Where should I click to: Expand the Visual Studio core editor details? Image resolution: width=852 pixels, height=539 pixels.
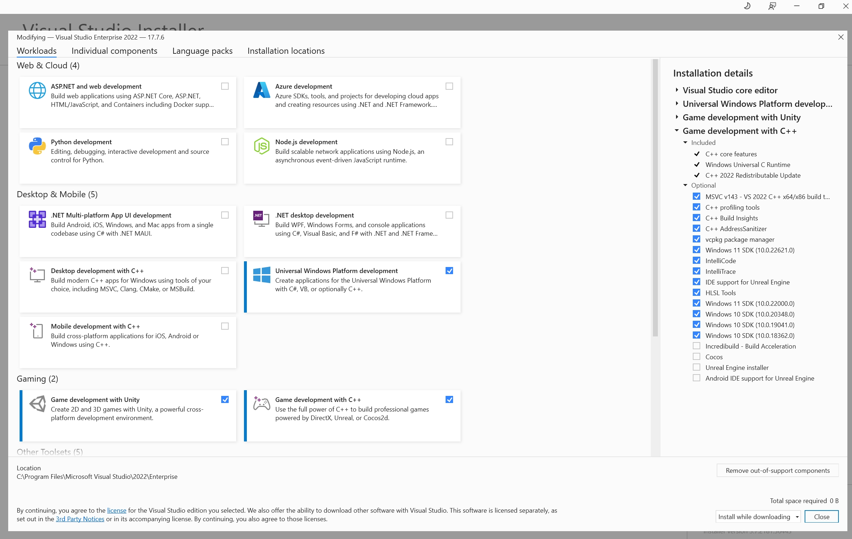click(x=676, y=90)
